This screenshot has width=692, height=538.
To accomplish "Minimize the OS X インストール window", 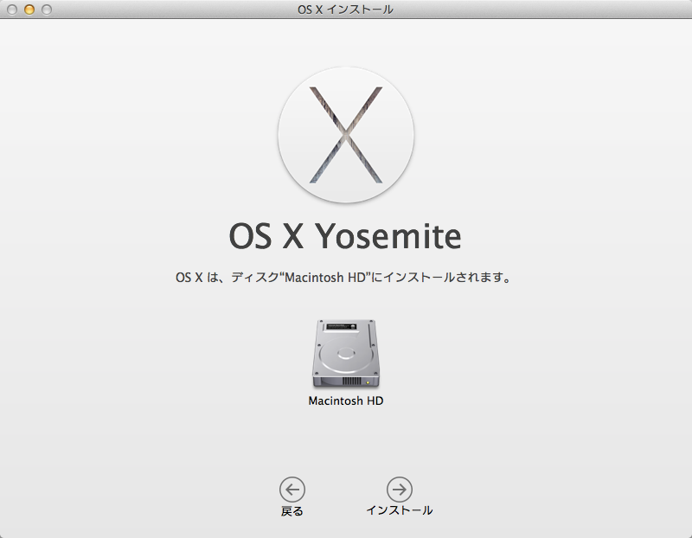I will 29,10.
